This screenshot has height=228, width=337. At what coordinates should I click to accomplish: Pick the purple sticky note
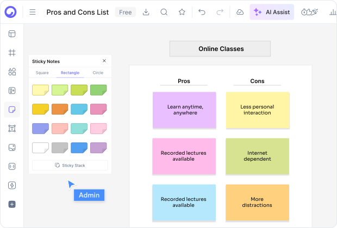point(98,148)
